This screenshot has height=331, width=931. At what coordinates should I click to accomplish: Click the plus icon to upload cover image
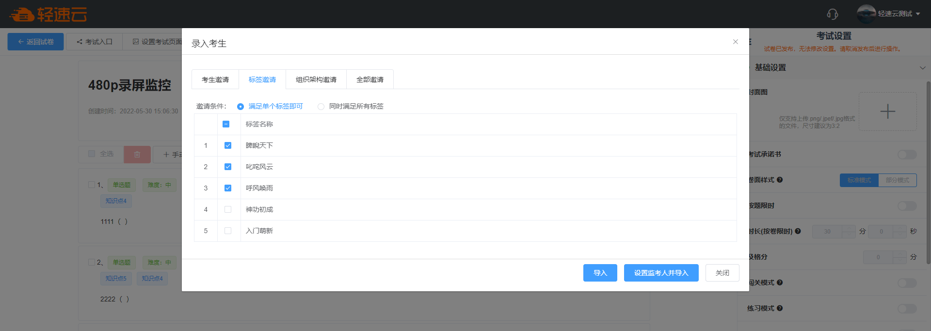887,111
